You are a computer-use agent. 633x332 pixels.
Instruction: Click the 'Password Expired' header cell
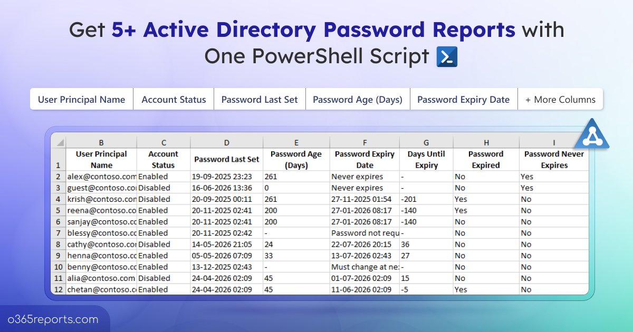[486, 160]
